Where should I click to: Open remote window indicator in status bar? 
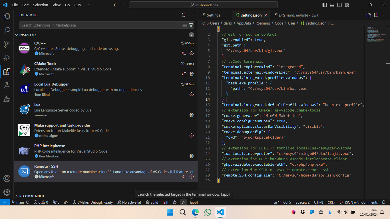pyautogui.click(x=5, y=202)
